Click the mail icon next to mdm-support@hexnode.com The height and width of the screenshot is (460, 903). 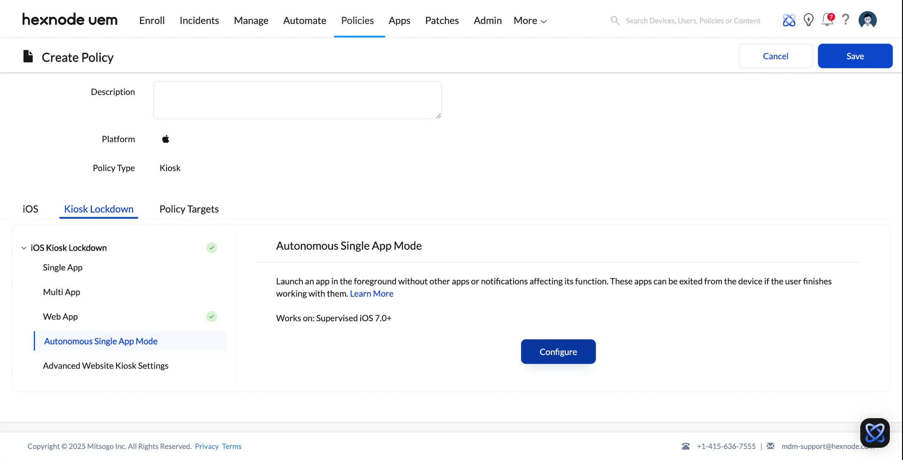tap(771, 446)
